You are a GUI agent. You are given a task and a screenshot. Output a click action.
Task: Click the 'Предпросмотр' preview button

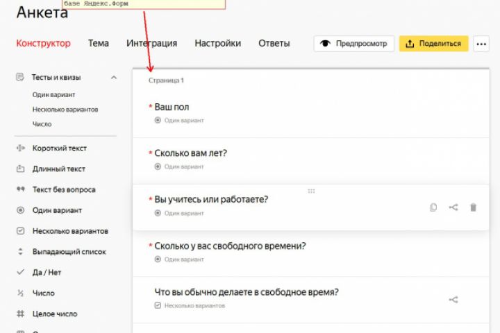tap(354, 44)
